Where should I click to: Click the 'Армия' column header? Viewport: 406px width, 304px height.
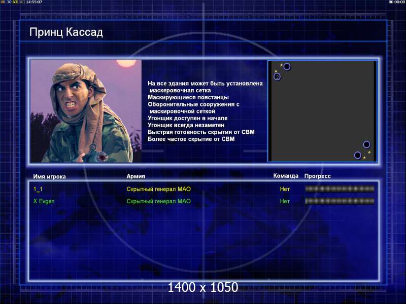coord(136,176)
